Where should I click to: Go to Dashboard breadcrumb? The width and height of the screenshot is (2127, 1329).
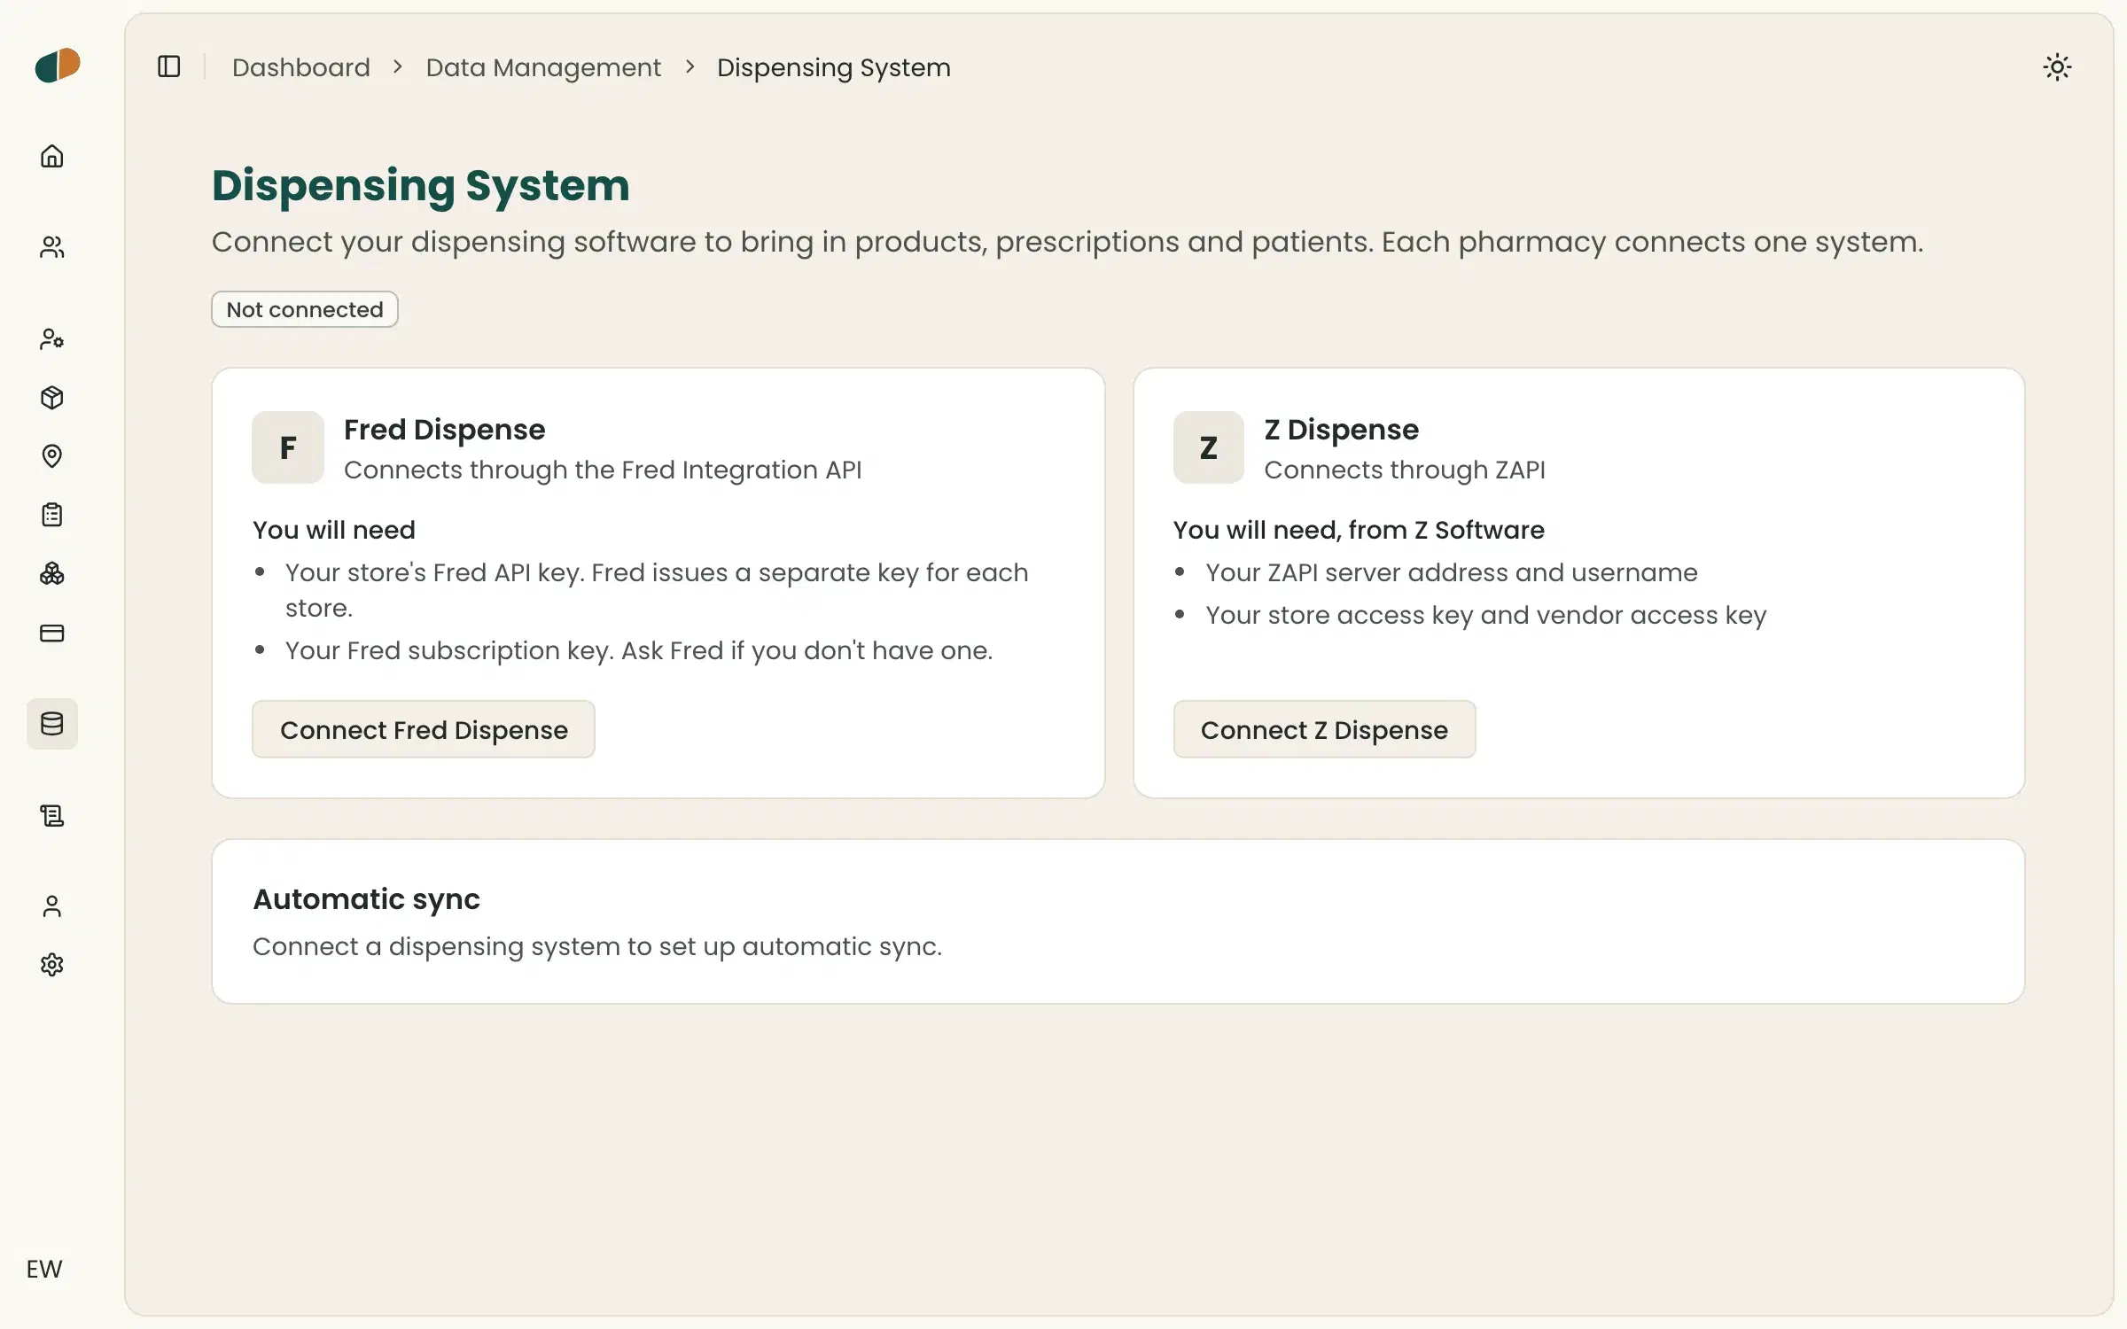[x=301, y=67]
